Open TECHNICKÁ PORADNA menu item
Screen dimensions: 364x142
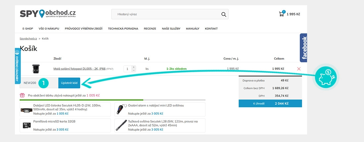click(123, 29)
